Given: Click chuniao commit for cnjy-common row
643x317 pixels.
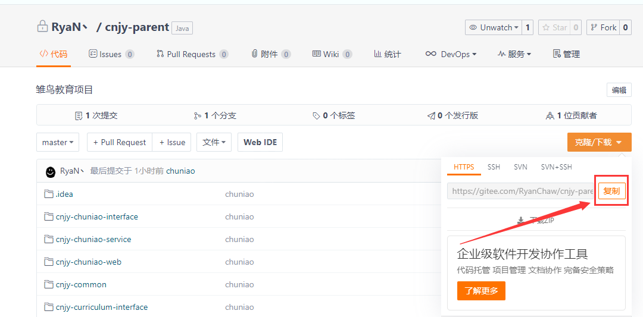Looking at the screenshot, I should [x=239, y=284].
